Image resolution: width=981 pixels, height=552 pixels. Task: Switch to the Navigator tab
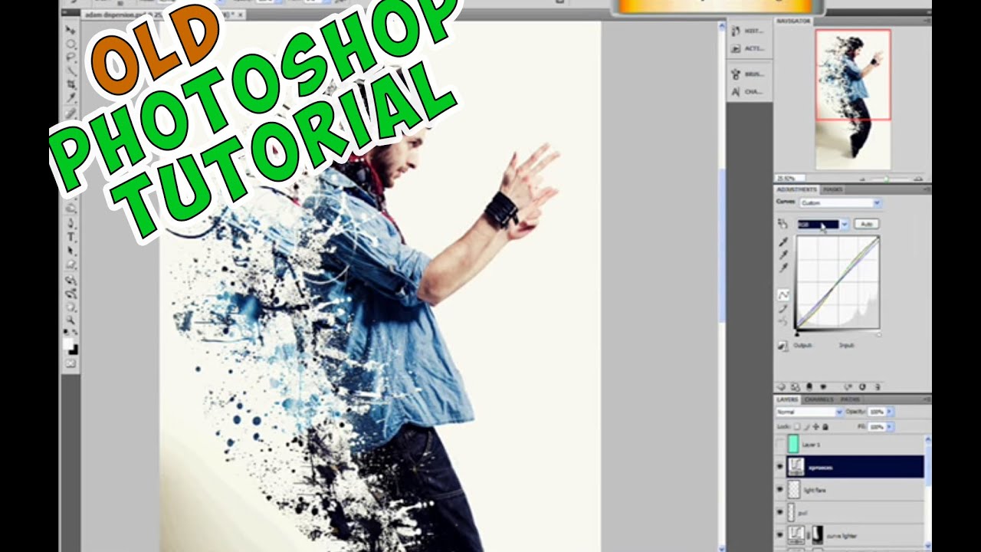click(792, 21)
